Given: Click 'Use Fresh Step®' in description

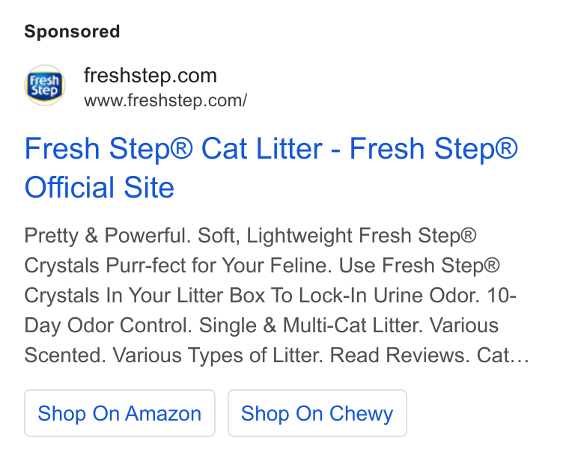Looking at the screenshot, I should click(x=419, y=266).
